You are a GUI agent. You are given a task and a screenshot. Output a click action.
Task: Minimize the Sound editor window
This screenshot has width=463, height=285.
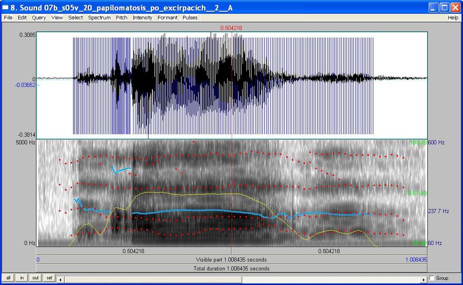(434, 8)
